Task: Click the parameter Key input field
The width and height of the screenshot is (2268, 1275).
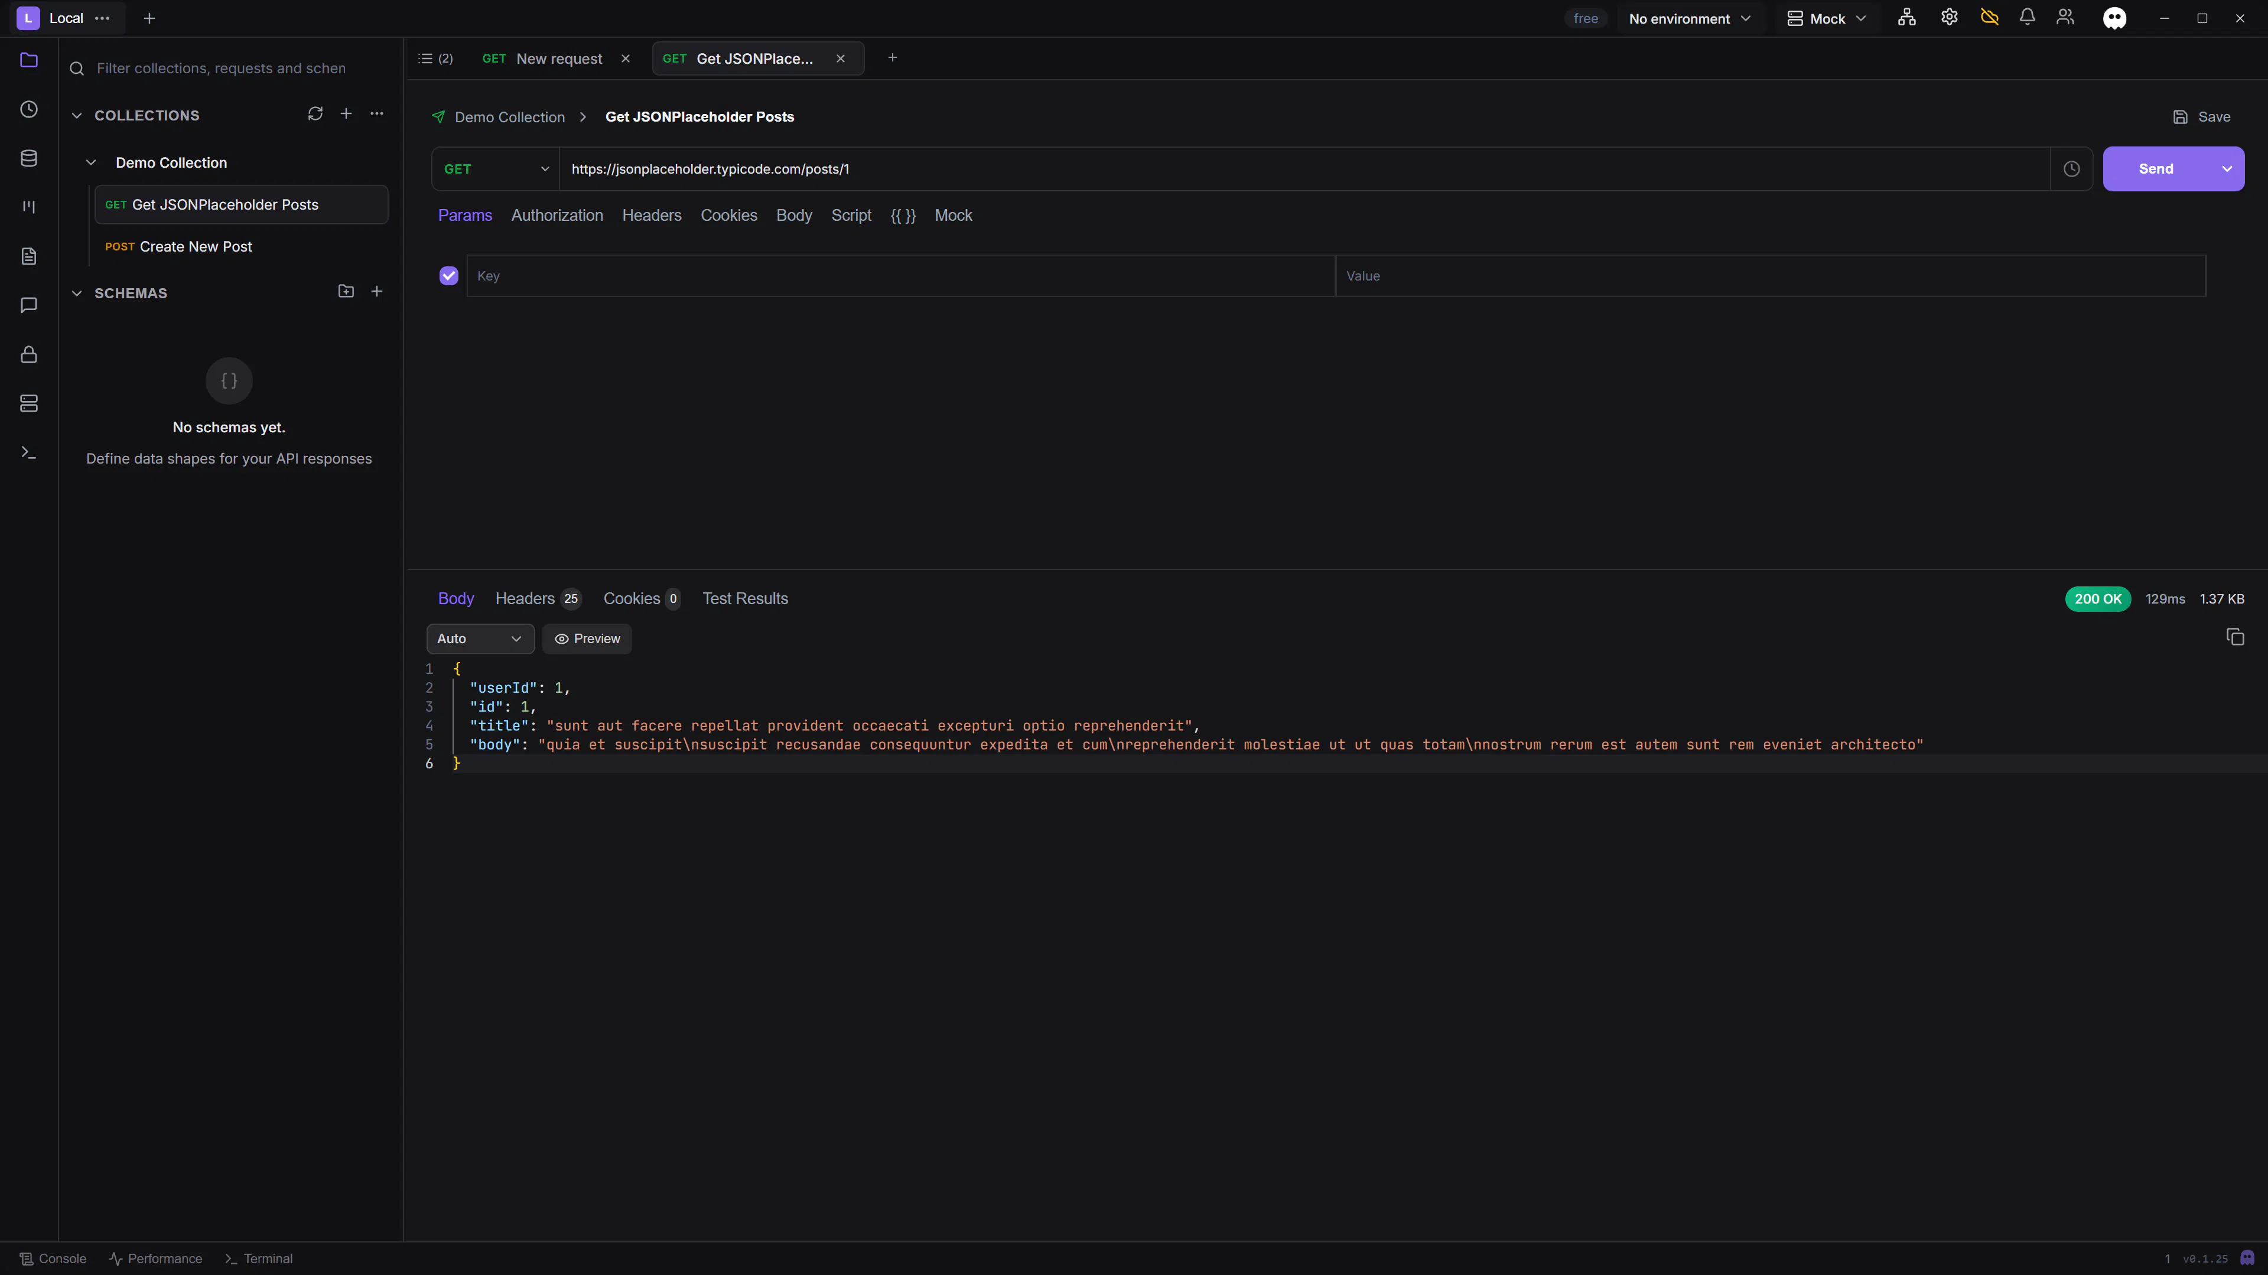Action: pos(901,276)
